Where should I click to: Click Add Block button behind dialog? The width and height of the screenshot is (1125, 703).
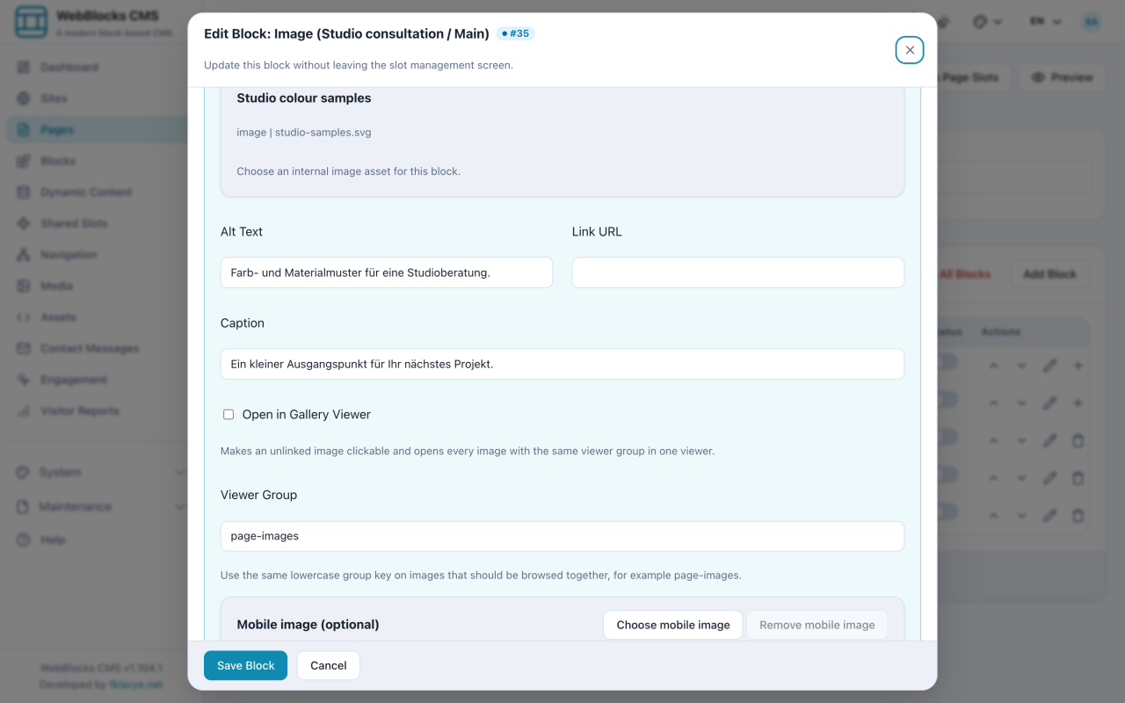pos(1049,274)
